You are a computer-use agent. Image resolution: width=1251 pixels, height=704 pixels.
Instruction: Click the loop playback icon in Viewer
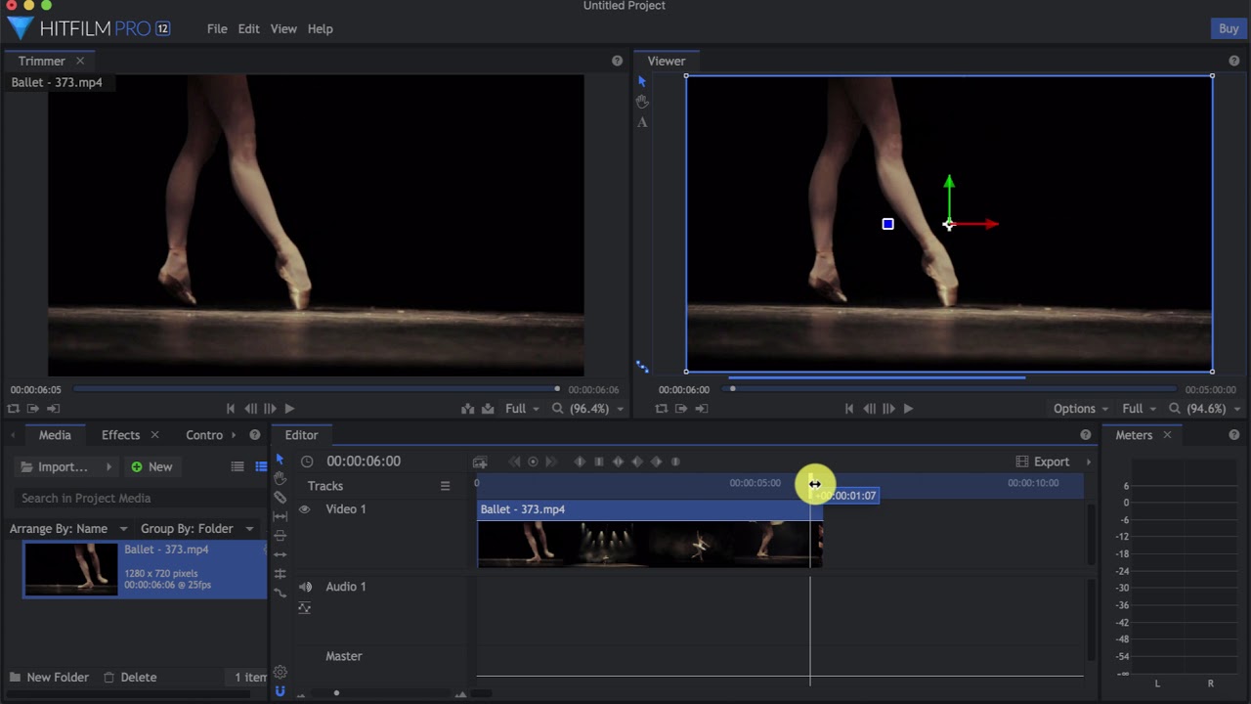point(662,409)
